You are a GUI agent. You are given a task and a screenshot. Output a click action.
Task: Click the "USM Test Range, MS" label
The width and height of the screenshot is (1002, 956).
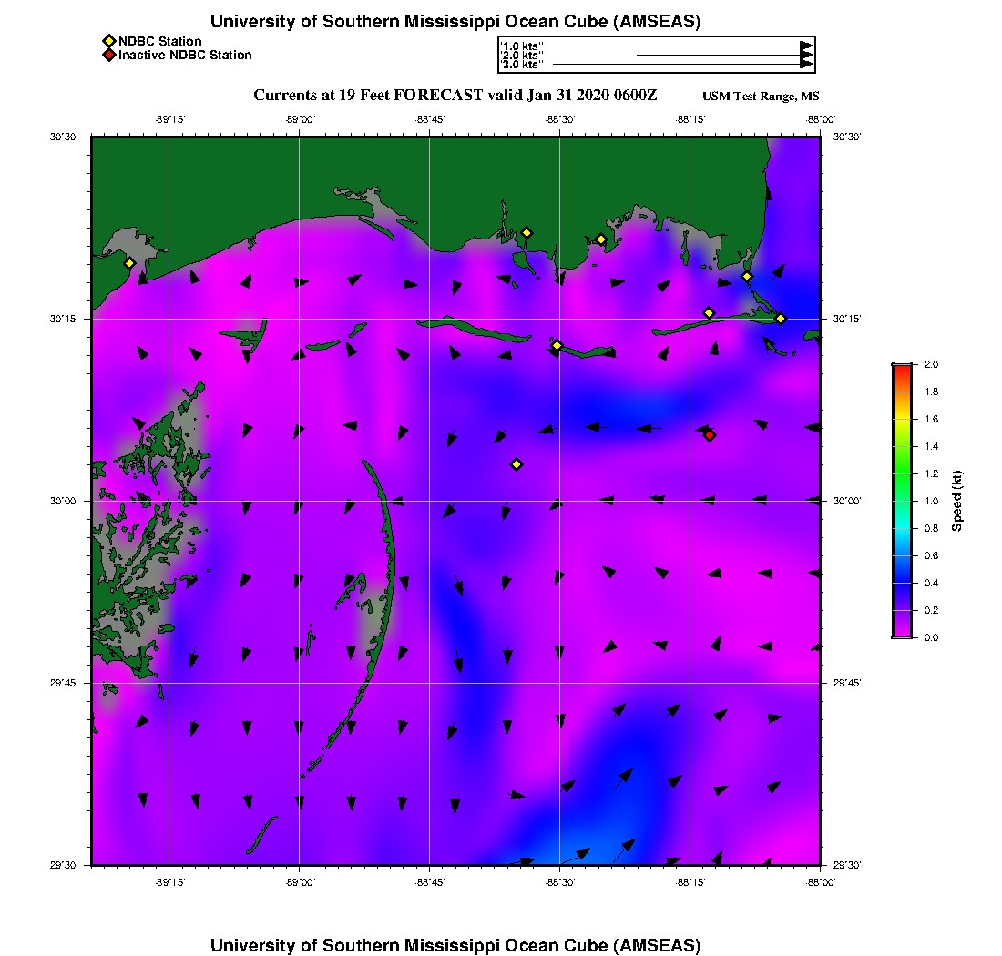pyautogui.click(x=761, y=97)
